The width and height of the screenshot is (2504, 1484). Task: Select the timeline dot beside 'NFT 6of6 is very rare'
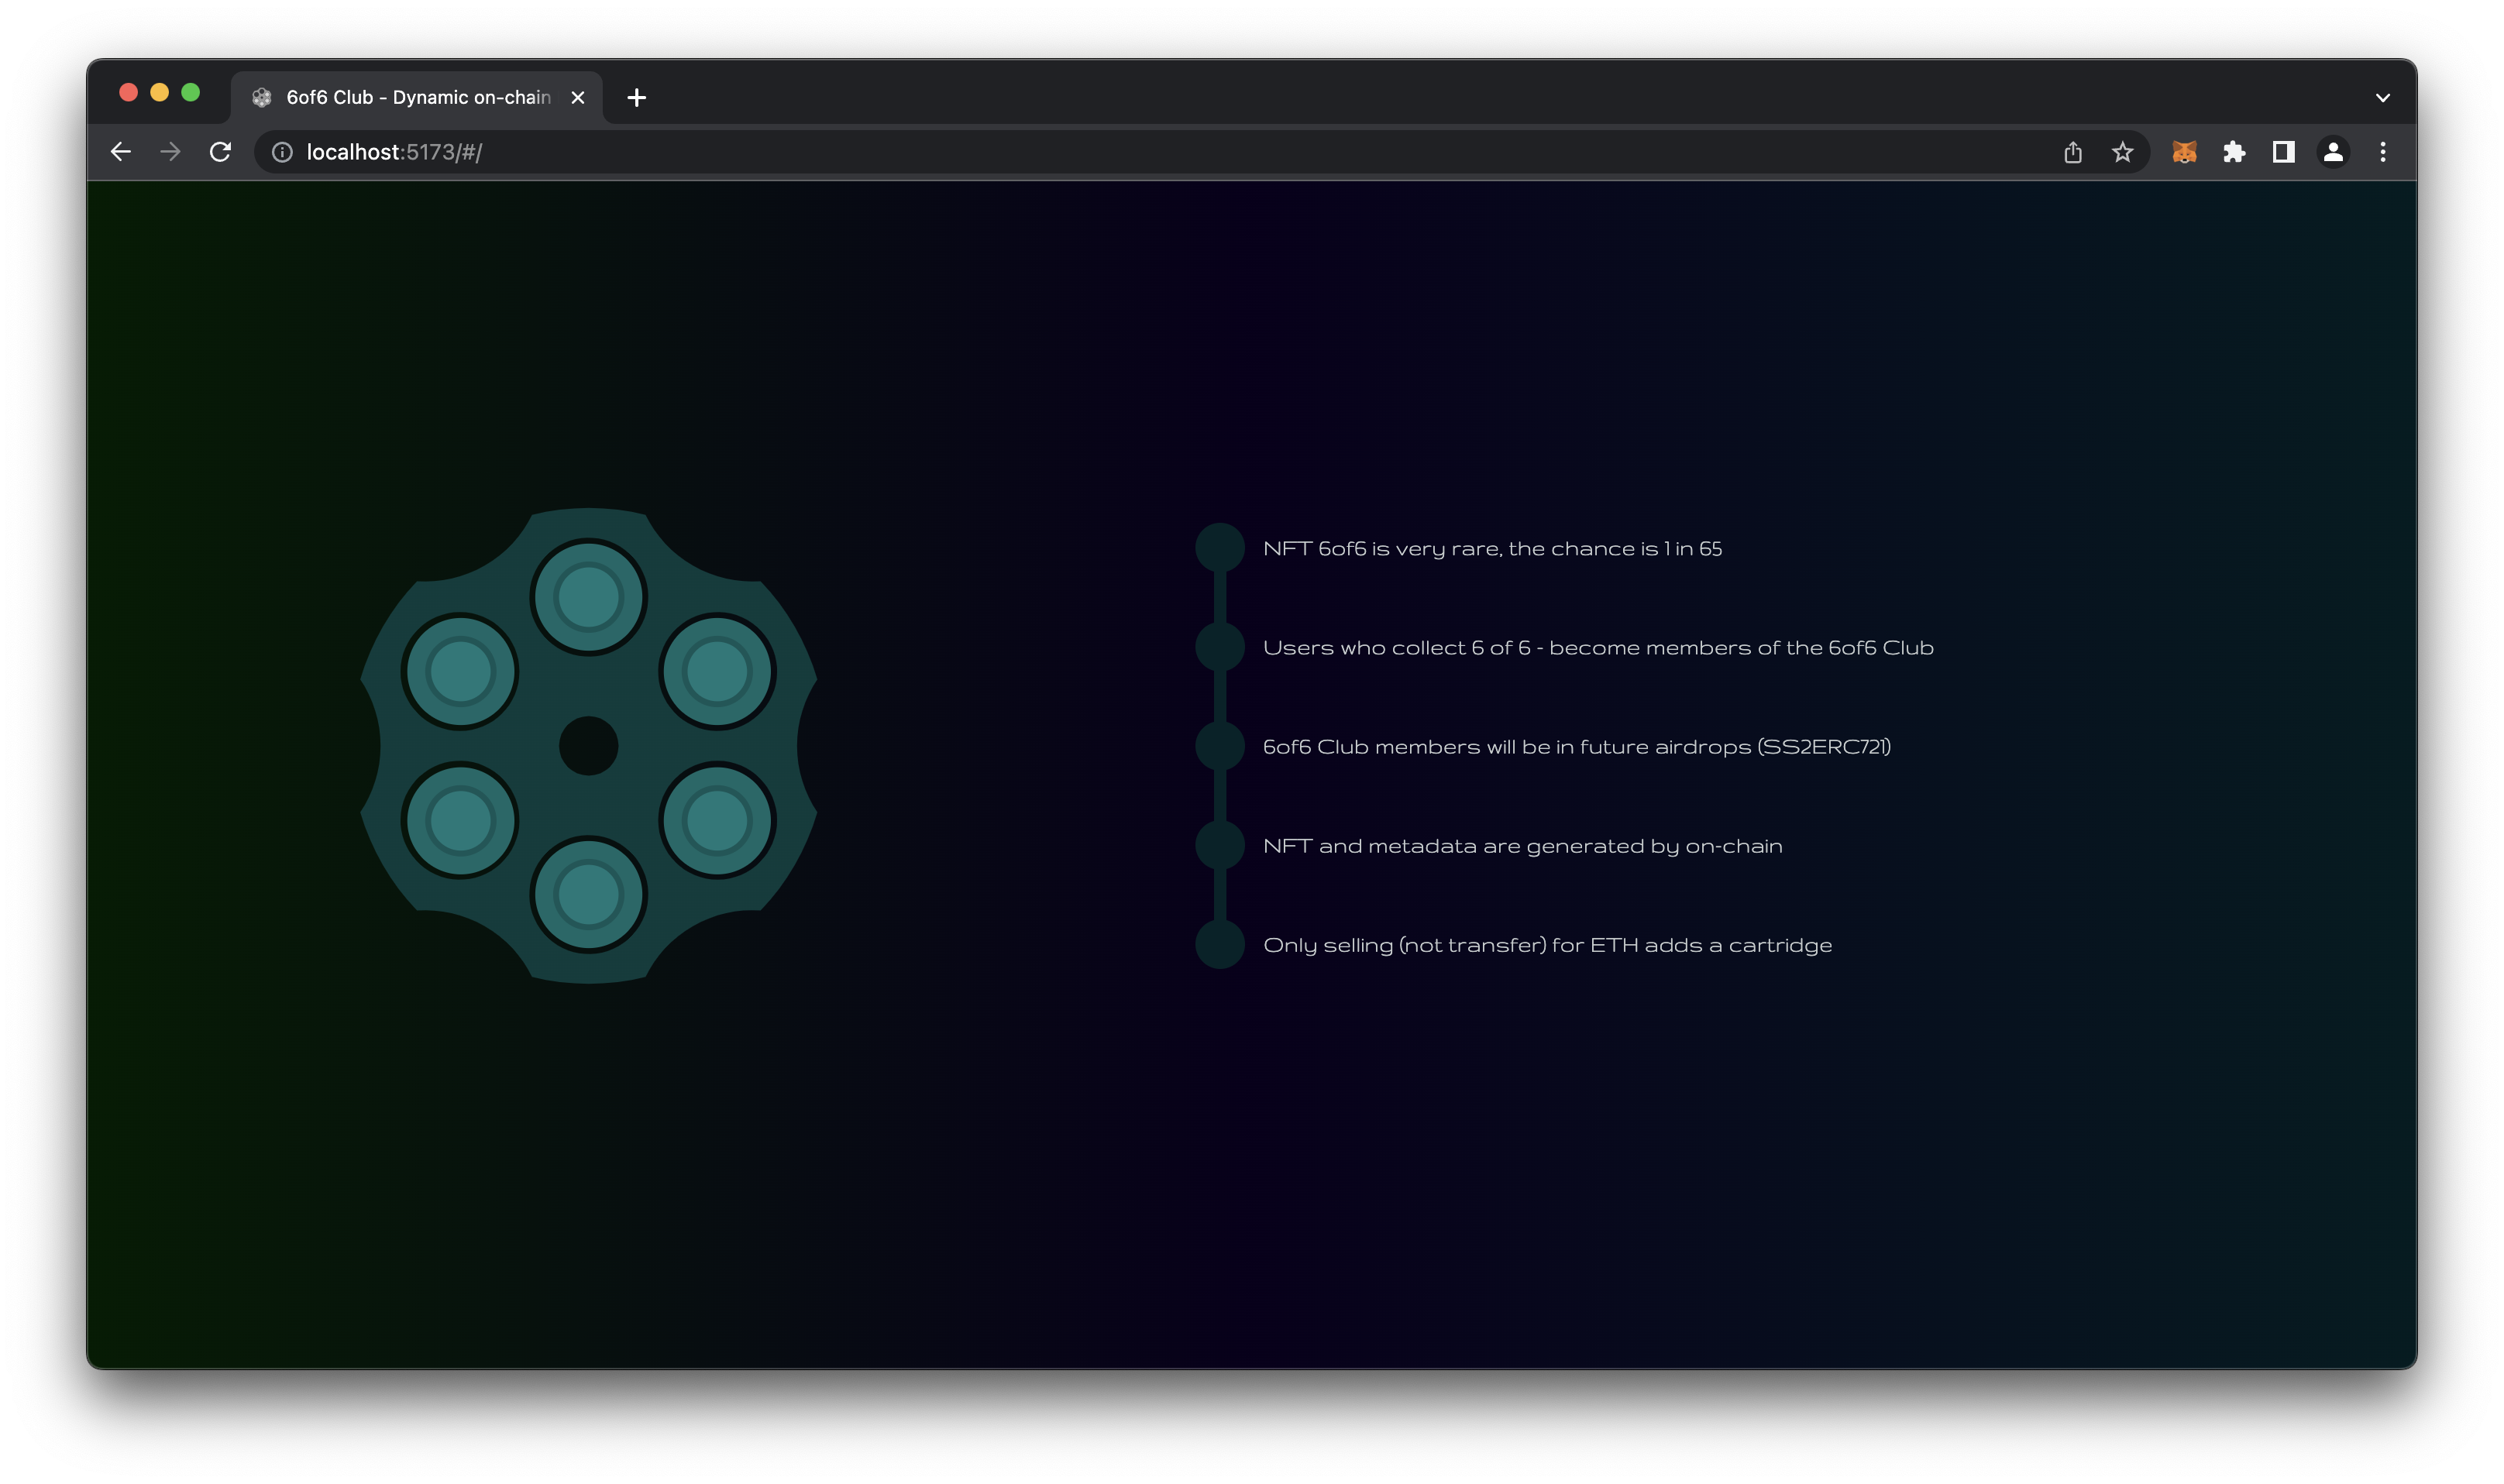tap(1220, 548)
